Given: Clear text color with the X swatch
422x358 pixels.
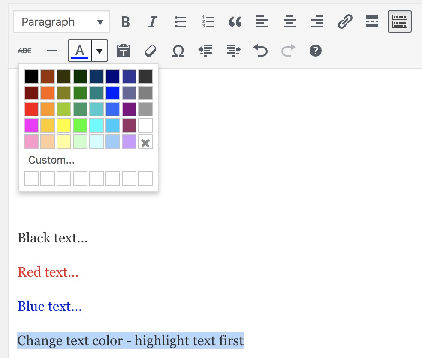Looking at the screenshot, I should pos(145,142).
